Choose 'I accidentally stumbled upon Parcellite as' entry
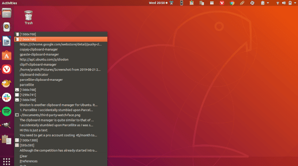 (61, 125)
